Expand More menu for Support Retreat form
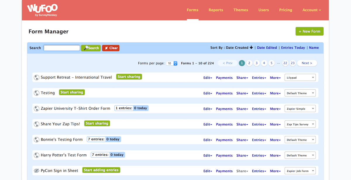This screenshot has height=180, width=351. 275,78
